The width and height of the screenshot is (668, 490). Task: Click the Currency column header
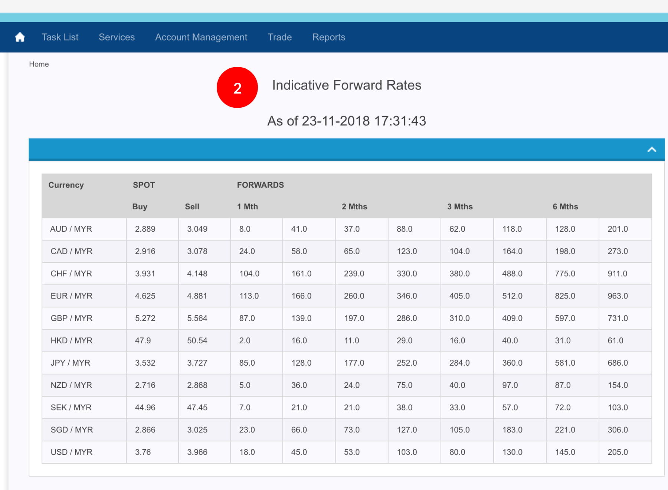coord(66,185)
